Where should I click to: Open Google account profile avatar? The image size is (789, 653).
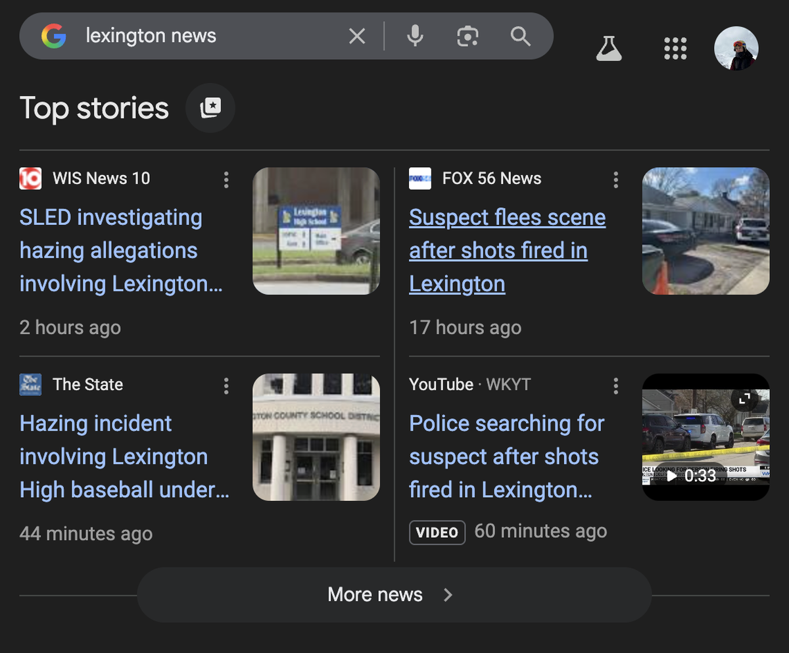pos(736,49)
